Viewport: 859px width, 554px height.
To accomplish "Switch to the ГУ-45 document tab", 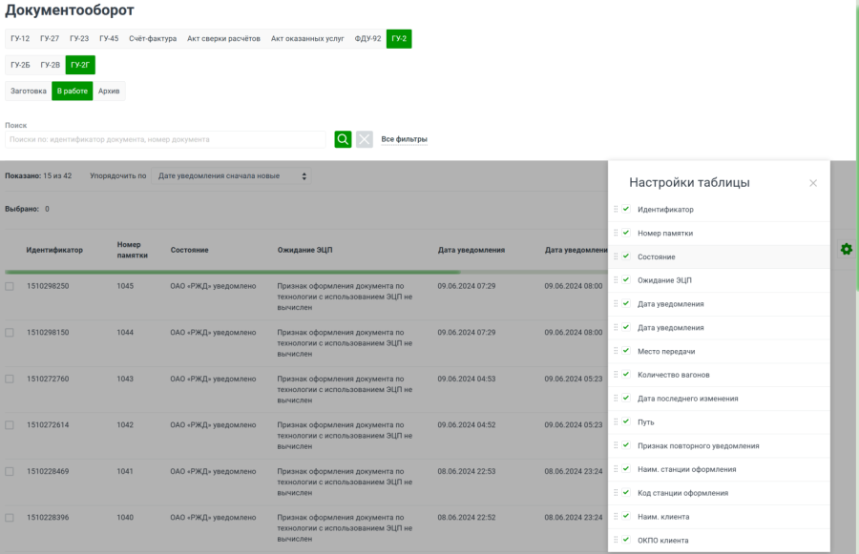I will 108,39.
